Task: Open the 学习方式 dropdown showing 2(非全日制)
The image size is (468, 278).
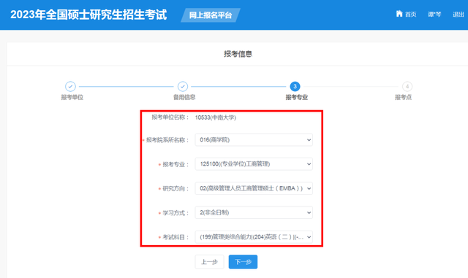Action: tap(254, 212)
